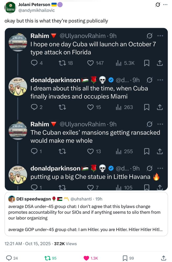Click the share icon on Rahim's ransacked post

(159, 151)
